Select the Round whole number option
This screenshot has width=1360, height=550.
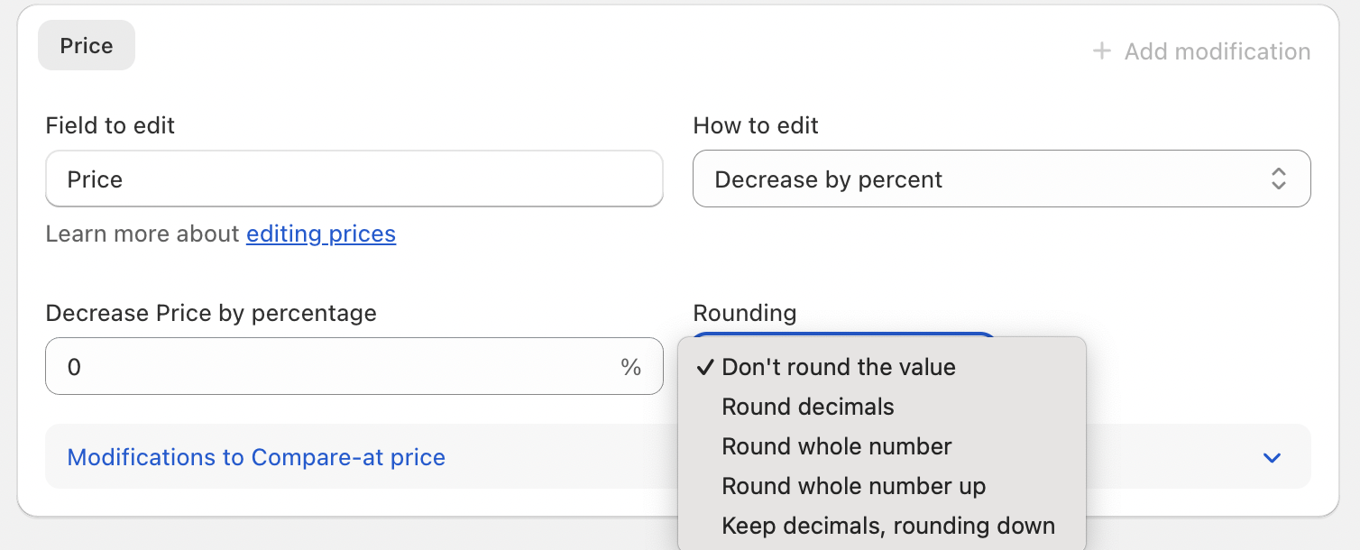(x=837, y=446)
